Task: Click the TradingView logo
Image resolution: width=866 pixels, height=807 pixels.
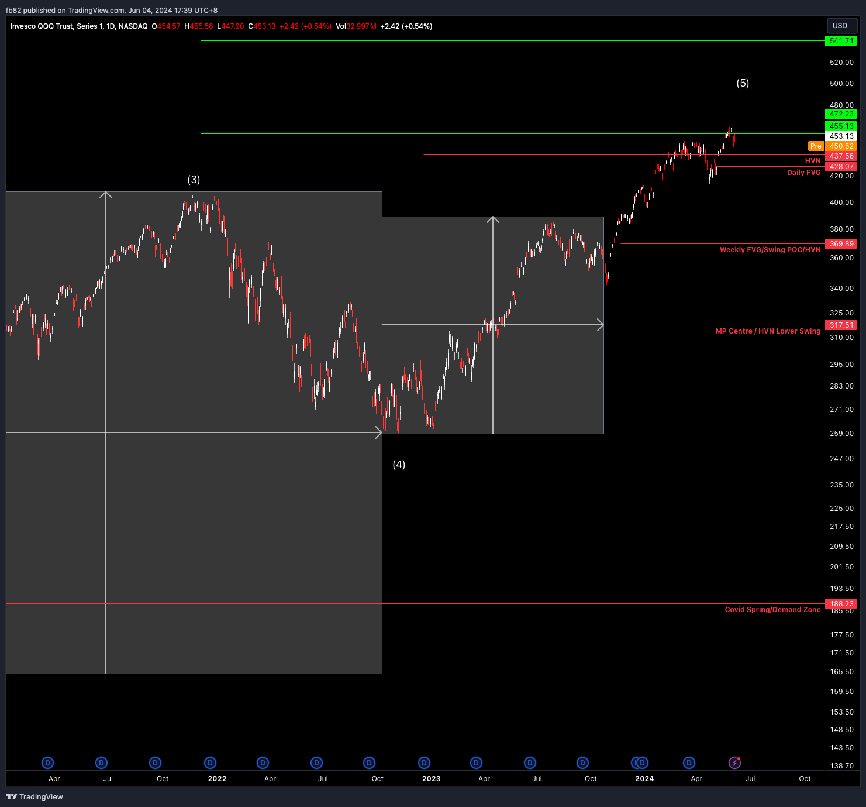Action: (x=34, y=796)
